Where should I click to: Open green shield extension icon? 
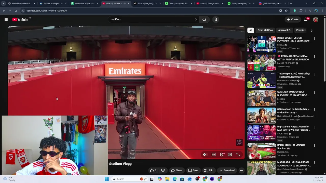295,11
